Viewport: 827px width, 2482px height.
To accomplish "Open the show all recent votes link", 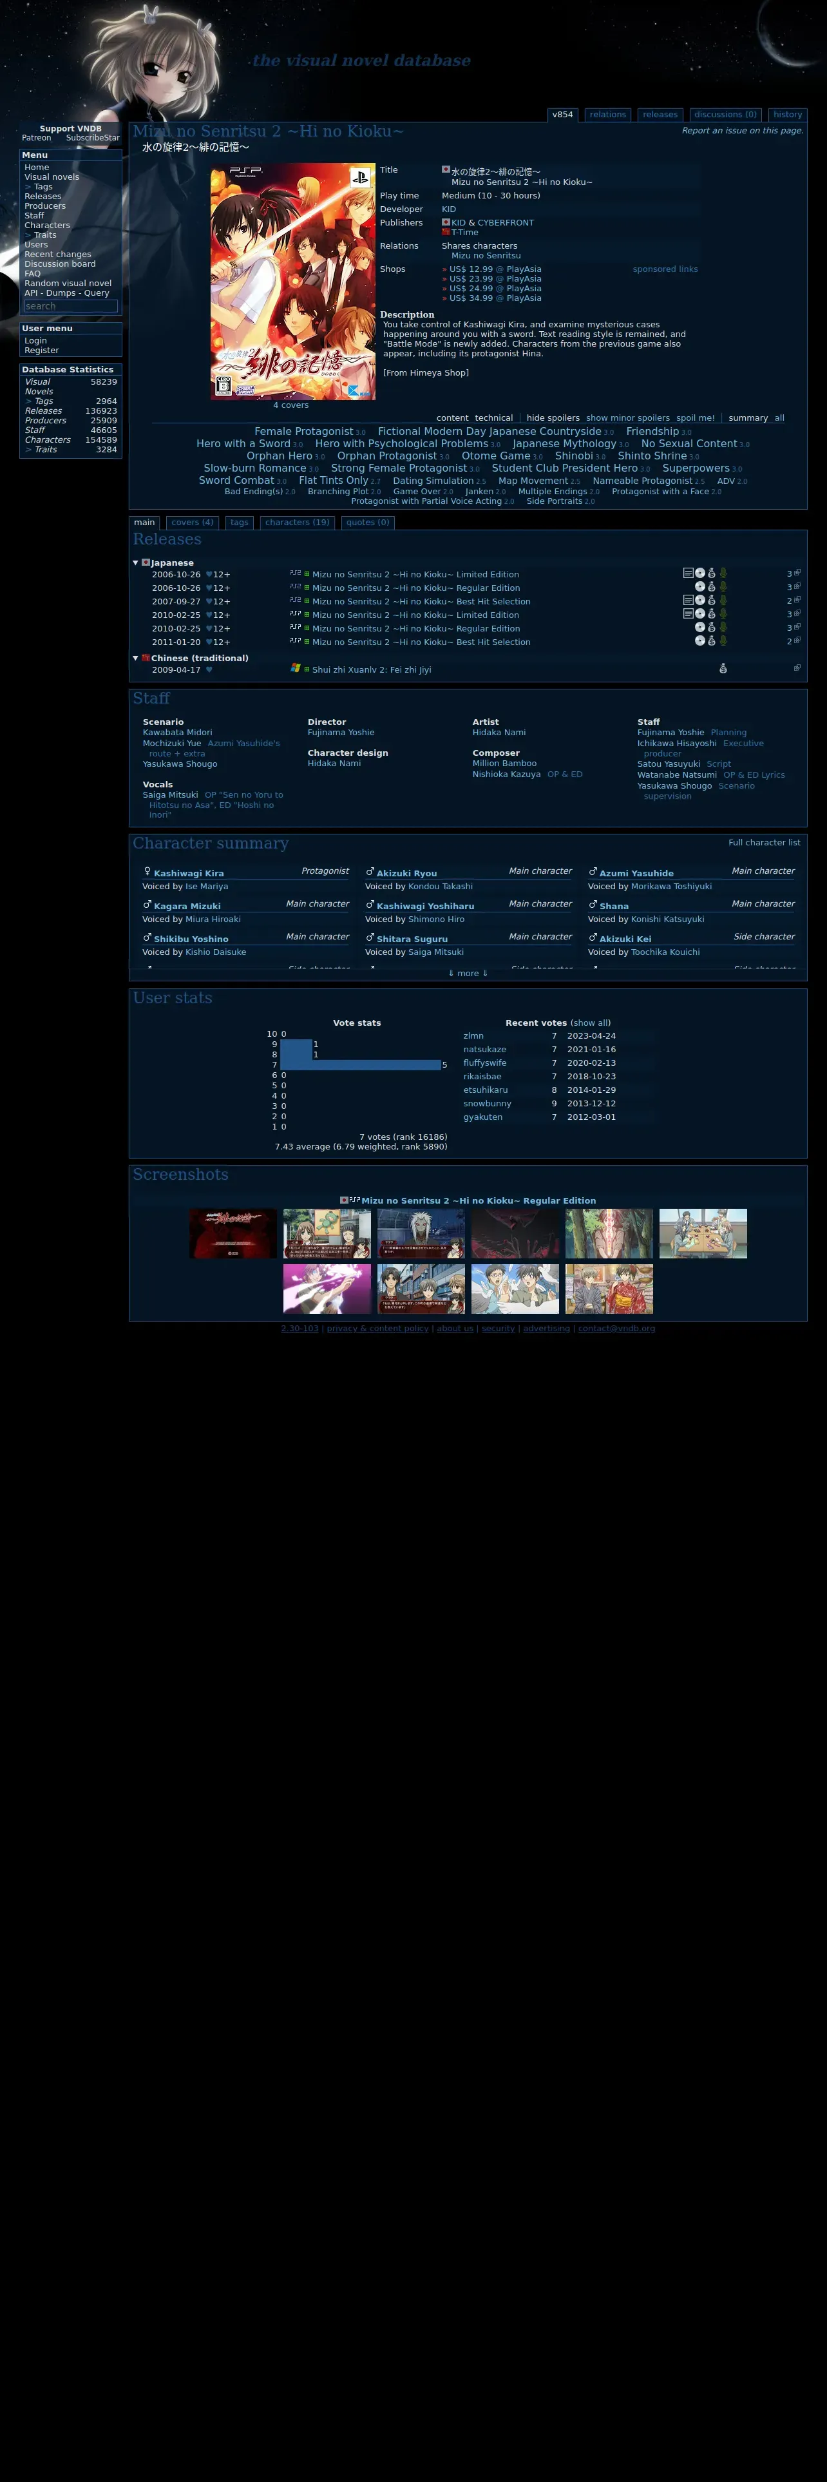I will [x=590, y=1023].
